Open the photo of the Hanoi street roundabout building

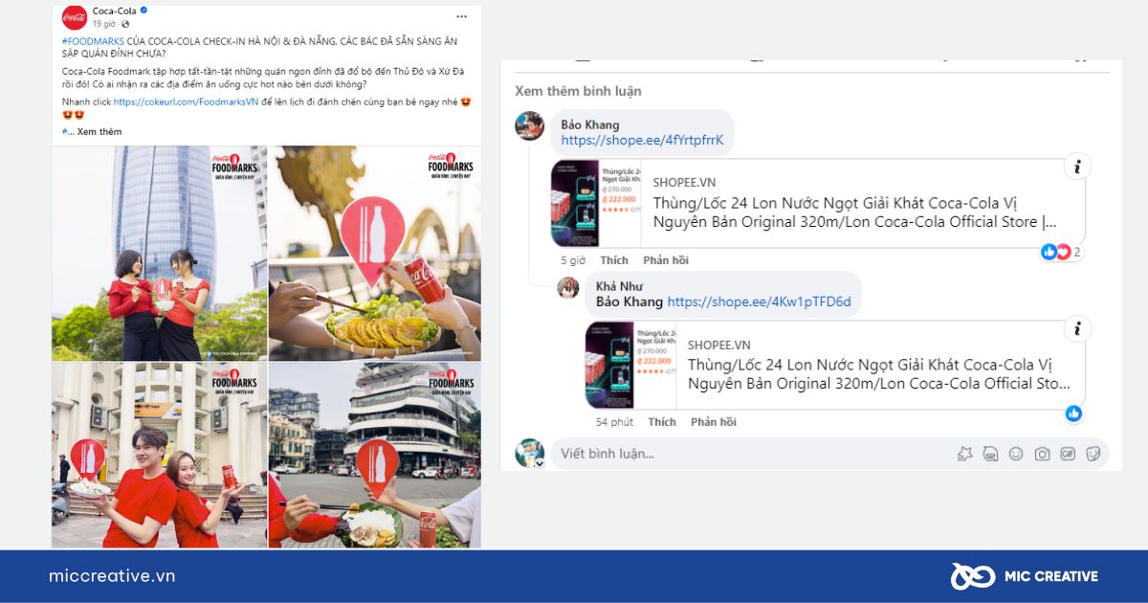[x=375, y=455]
